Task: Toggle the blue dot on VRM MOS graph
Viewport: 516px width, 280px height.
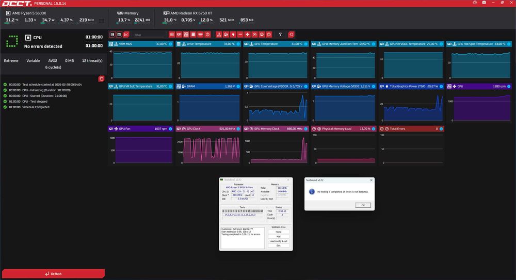Action: tap(170, 44)
